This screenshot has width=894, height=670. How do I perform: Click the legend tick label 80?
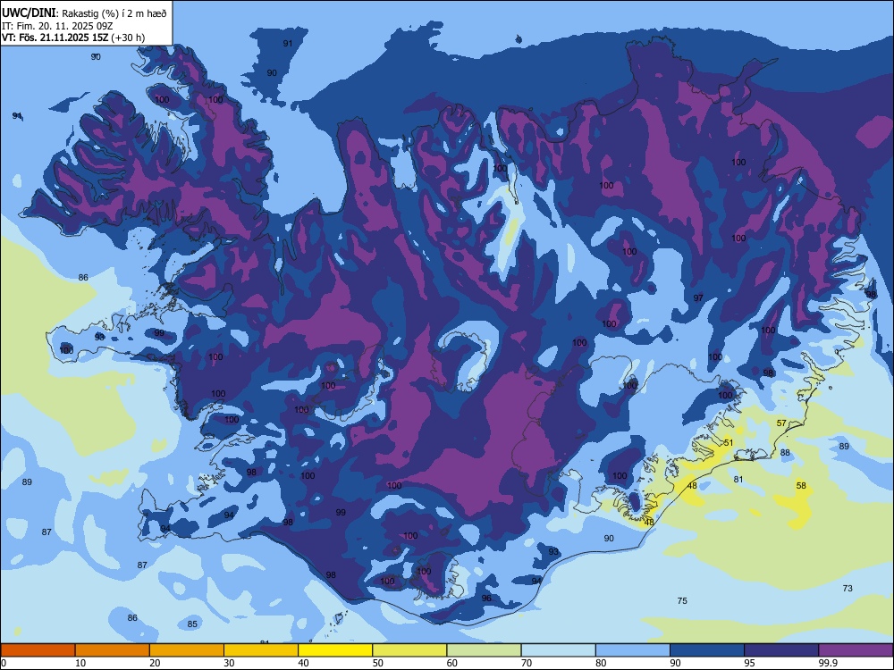pyautogui.click(x=601, y=663)
